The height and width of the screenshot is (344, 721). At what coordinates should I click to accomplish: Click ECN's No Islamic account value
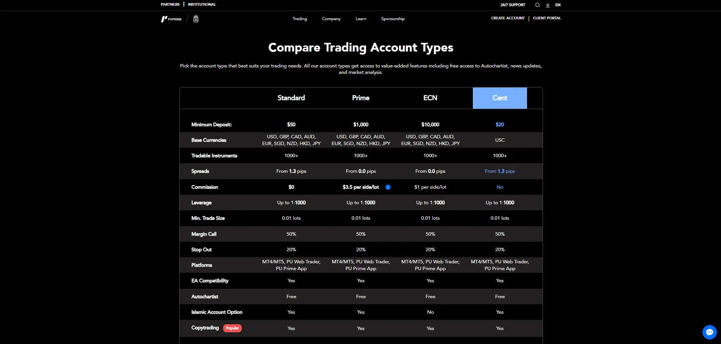(430, 312)
